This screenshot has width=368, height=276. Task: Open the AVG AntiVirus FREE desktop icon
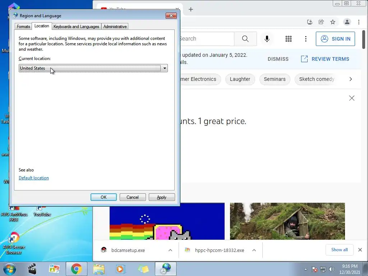[x=14, y=213]
